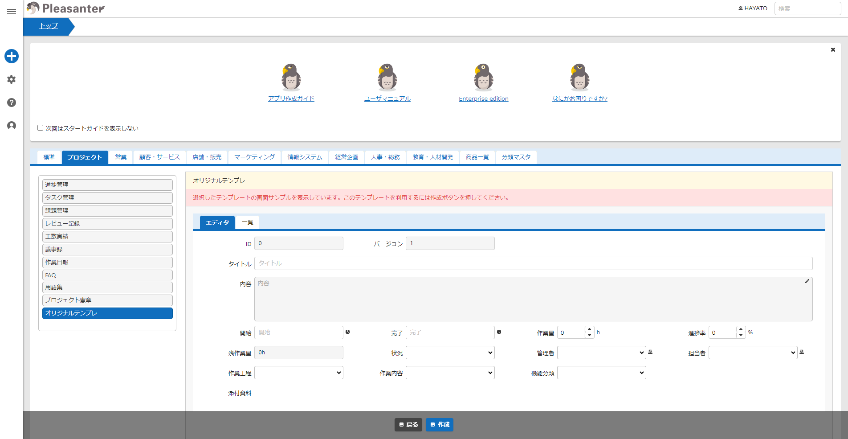Open the question mark help icon
The width and height of the screenshot is (848, 439).
click(12, 103)
